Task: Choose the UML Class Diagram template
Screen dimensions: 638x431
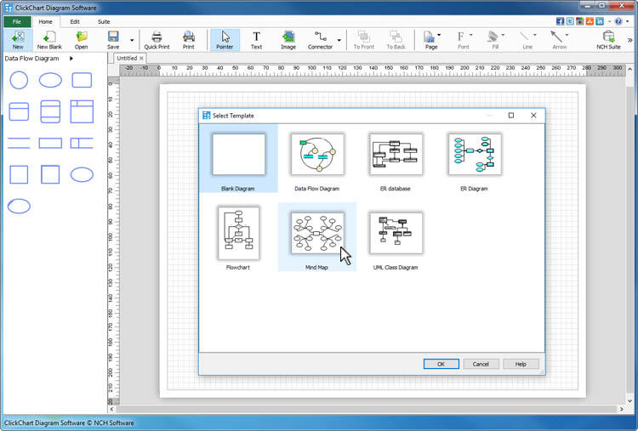Action: click(396, 237)
